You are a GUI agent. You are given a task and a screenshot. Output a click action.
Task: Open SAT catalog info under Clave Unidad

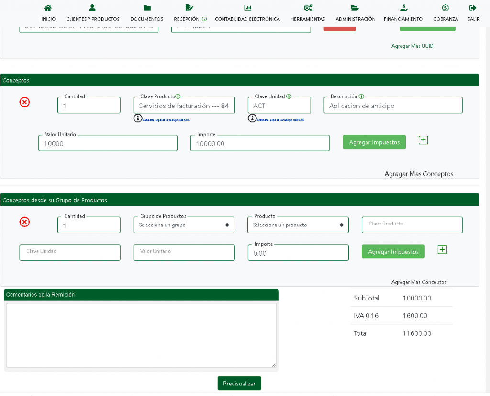[252, 118]
